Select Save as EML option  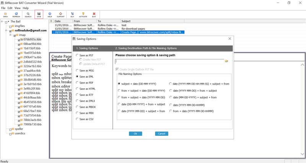(x=85, y=76)
